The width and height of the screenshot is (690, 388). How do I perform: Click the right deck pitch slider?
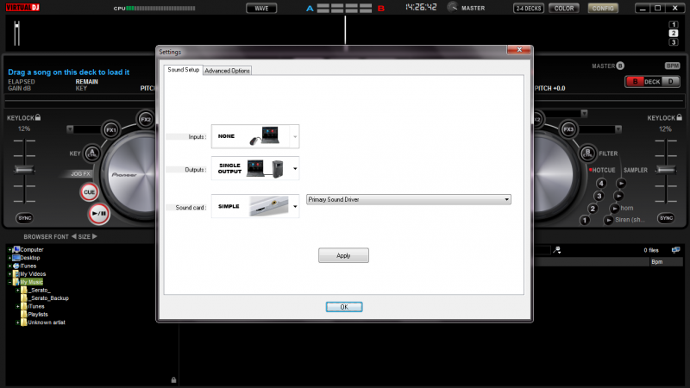click(666, 170)
